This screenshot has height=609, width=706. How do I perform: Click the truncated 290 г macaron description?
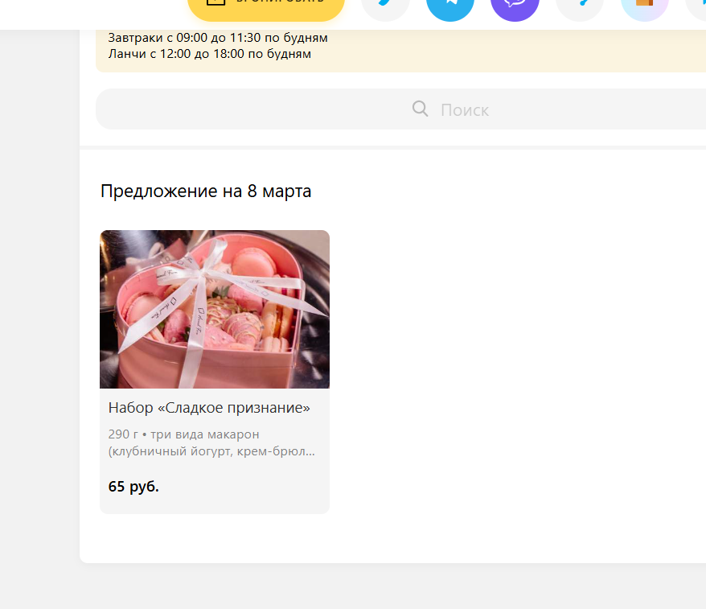click(211, 442)
